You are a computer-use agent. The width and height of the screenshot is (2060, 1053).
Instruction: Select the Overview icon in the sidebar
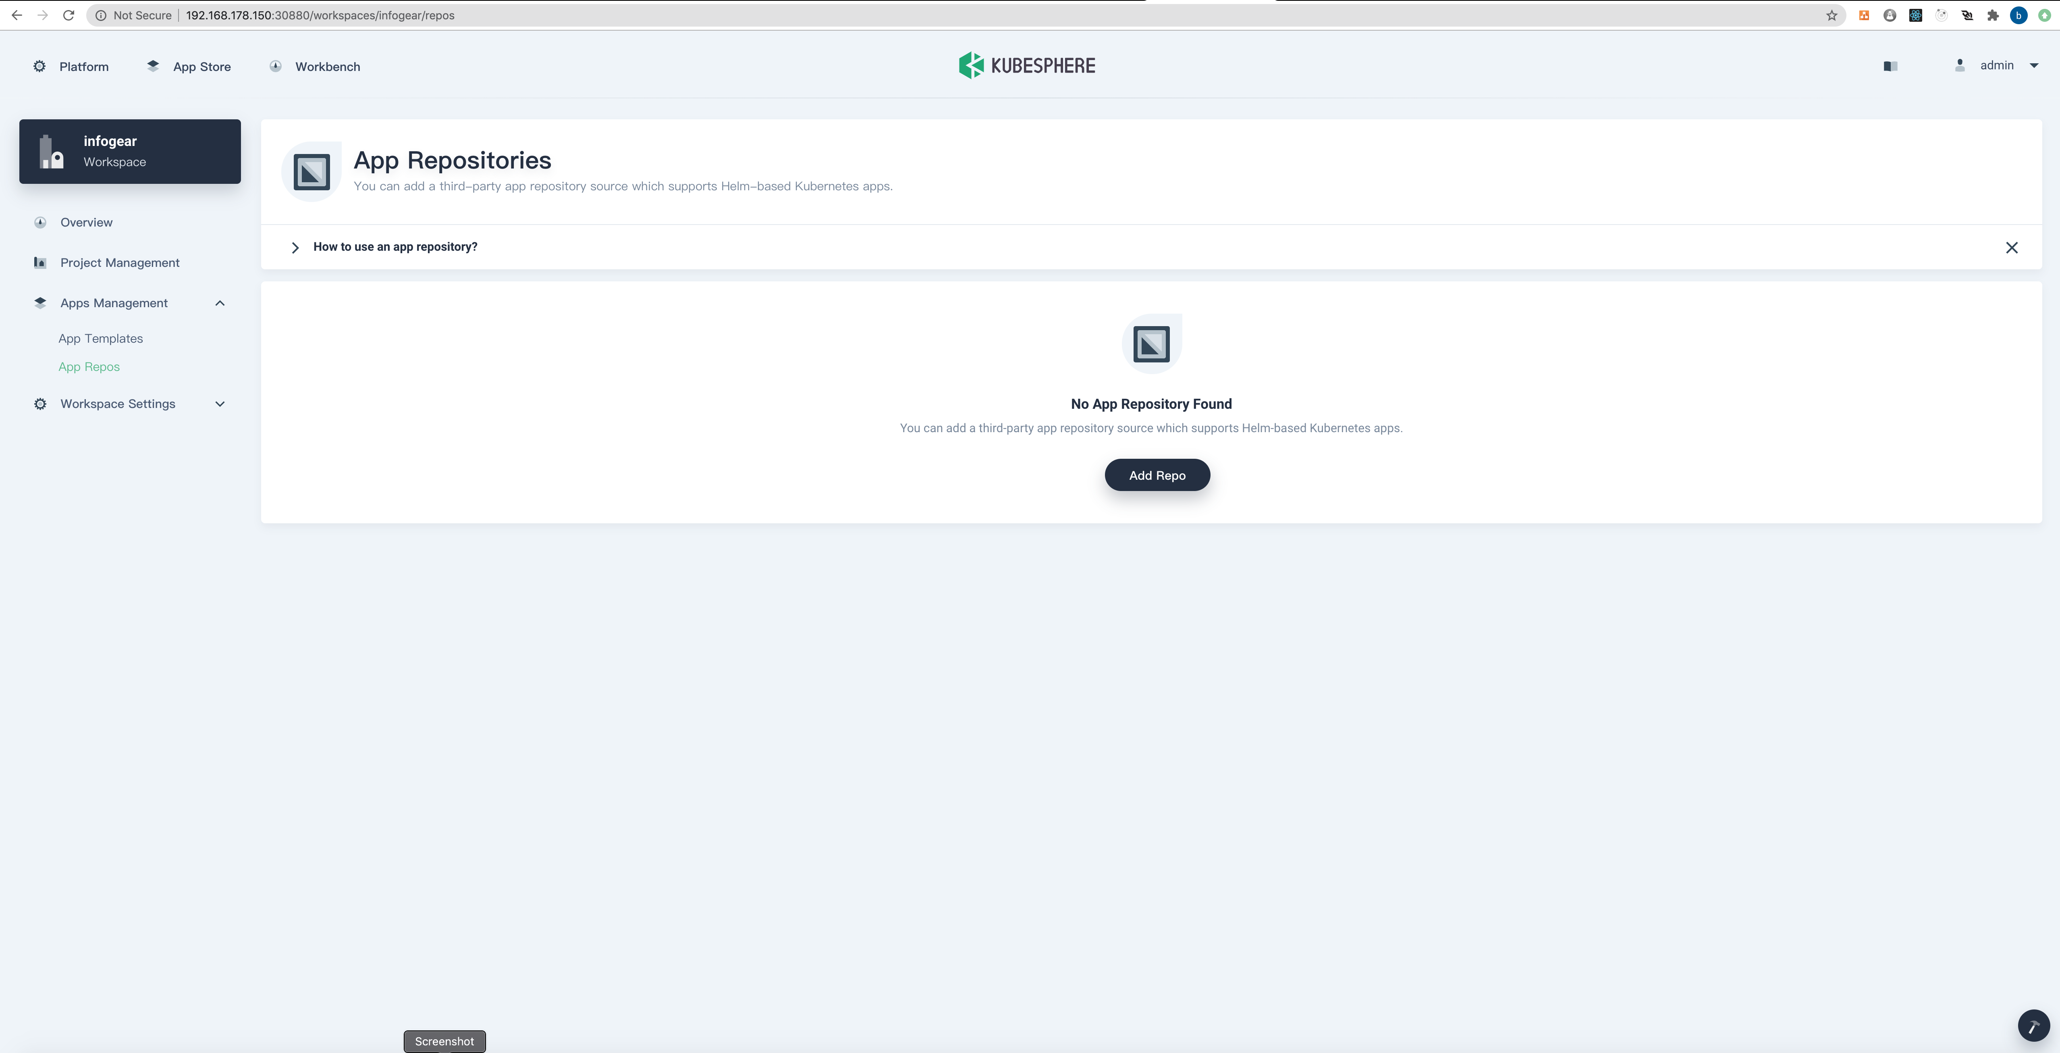pyautogui.click(x=40, y=223)
